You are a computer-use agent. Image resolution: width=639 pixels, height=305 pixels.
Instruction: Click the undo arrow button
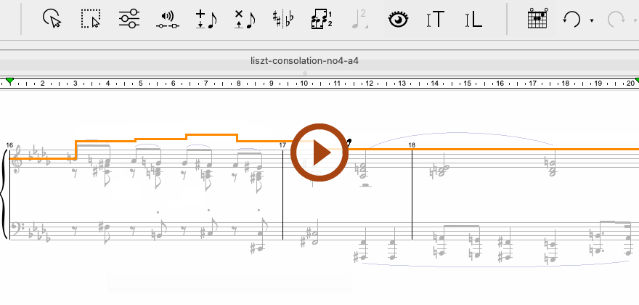(x=571, y=20)
